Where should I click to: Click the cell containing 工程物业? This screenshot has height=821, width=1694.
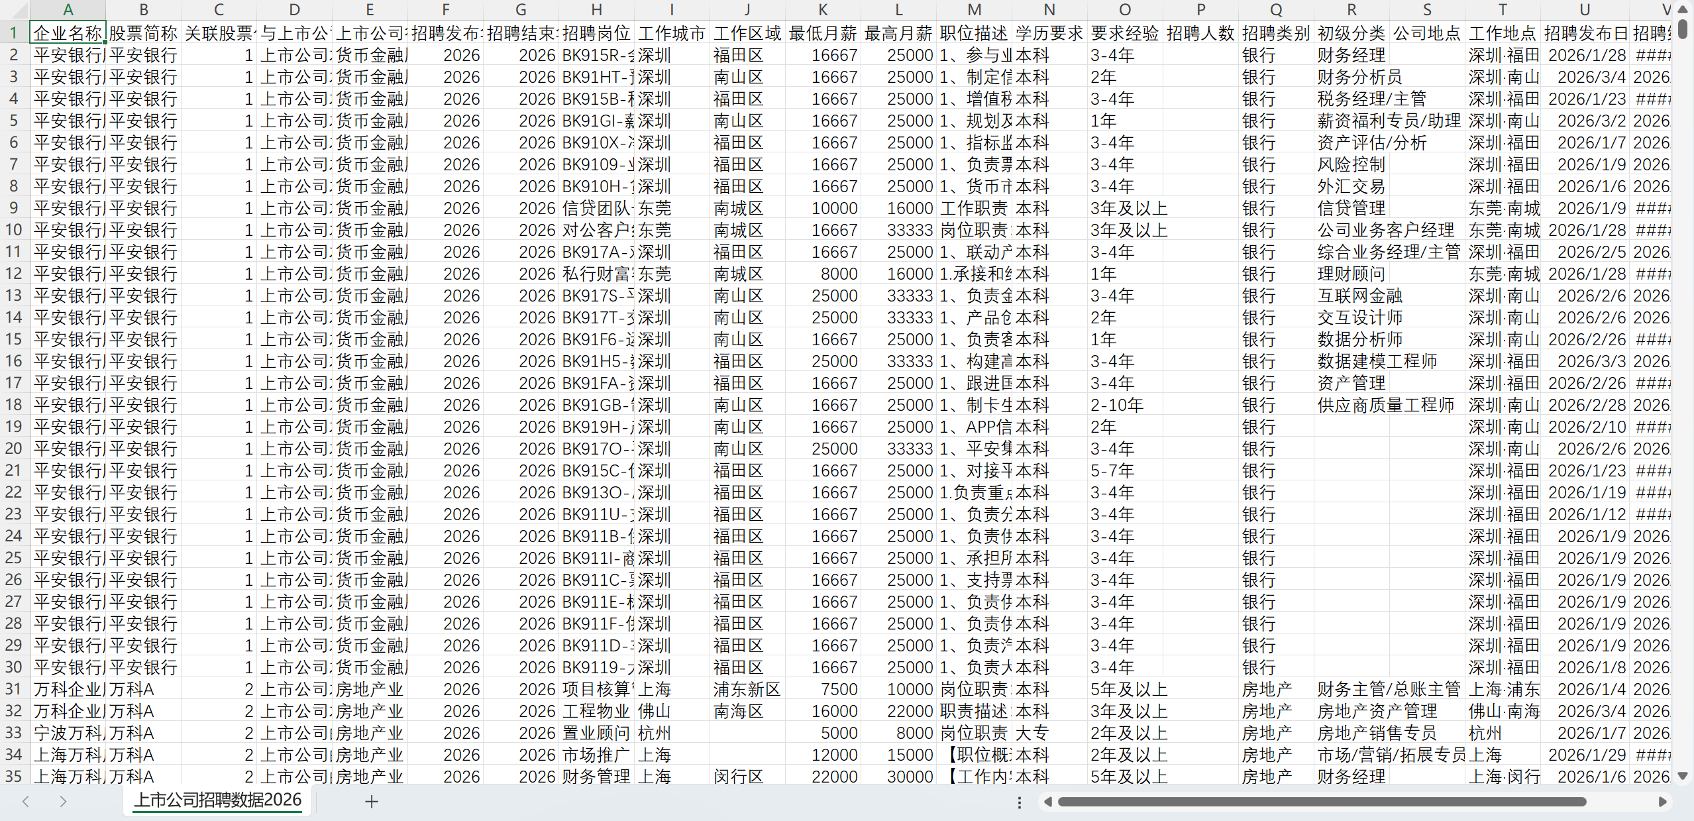point(596,710)
